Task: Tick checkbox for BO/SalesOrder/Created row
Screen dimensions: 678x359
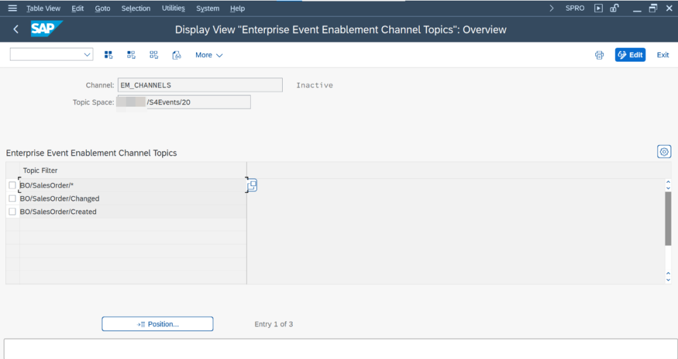Action: pyautogui.click(x=12, y=211)
